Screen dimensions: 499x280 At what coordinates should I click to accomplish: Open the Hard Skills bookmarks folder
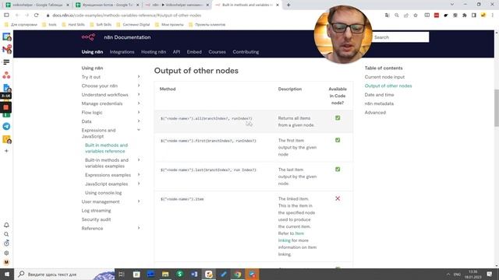[x=74, y=24]
